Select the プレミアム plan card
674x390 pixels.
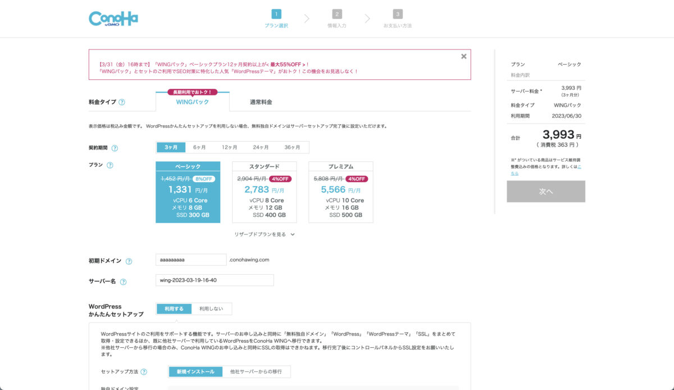click(x=340, y=192)
